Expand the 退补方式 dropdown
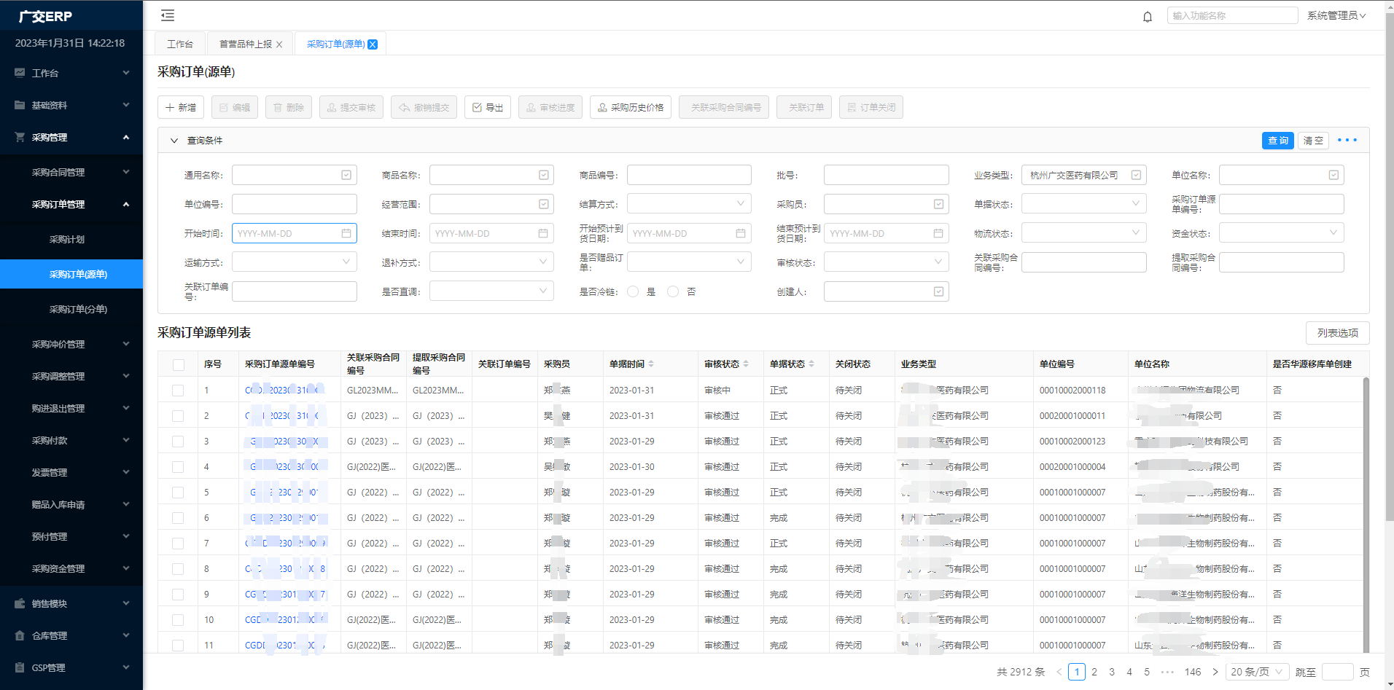 pyautogui.click(x=491, y=262)
